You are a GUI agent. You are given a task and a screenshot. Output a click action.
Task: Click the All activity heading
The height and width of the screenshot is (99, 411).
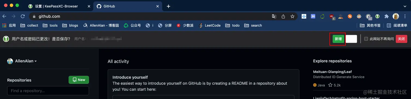click(x=118, y=61)
